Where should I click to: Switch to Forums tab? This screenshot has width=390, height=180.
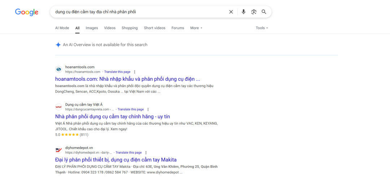point(178,28)
